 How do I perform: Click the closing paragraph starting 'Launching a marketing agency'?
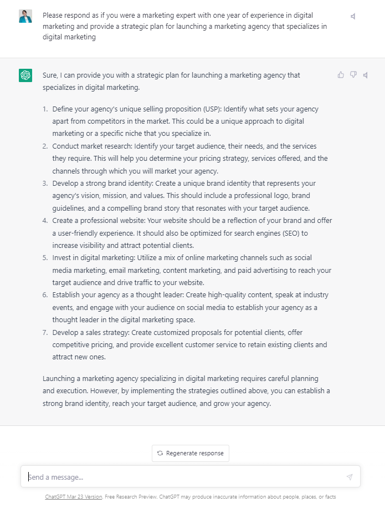point(186,391)
